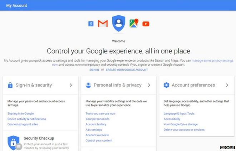Click the My Account title in top bar
The height and width of the screenshot is (151, 236).
(x=16, y=5)
